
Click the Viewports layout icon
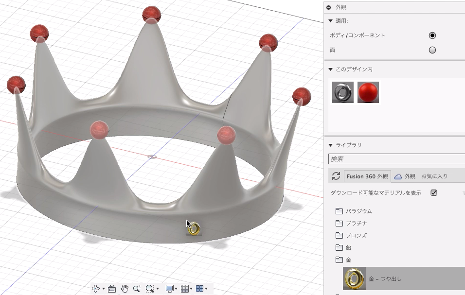pos(200,289)
